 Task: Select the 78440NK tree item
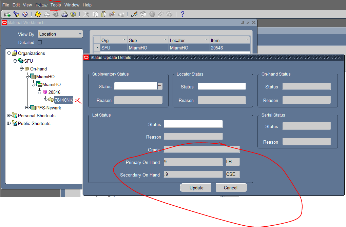[x=63, y=100]
